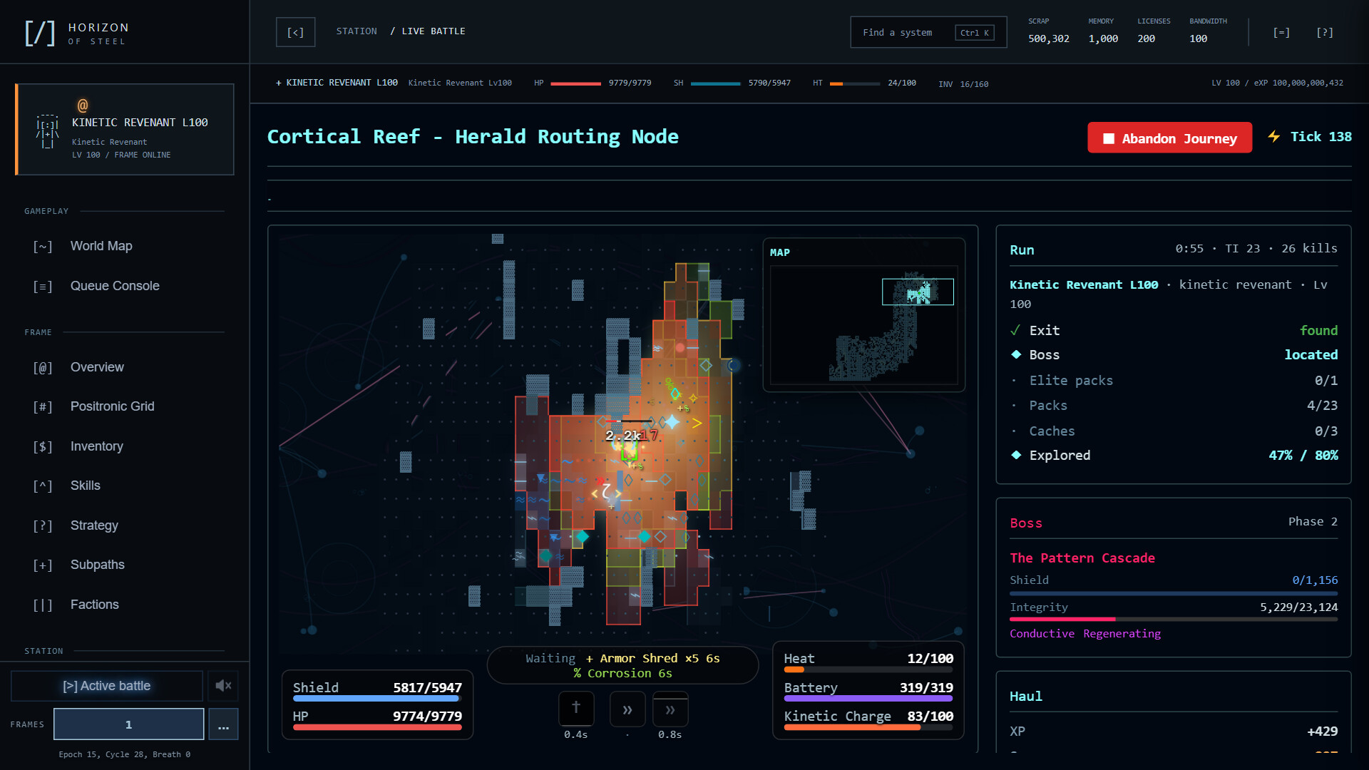Click the Elite packs 0/1 row
The width and height of the screenshot is (1369, 770).
(1174, 381)
